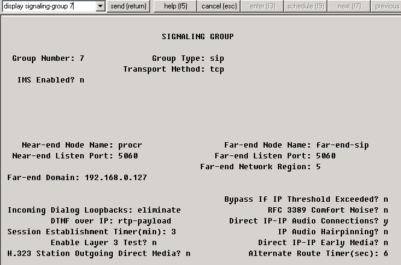Image resolution: width=401 pixels, height=265 pixels.
Task: Click the RFC 3389 Comfort Noise value
Action: click(x=386, y=210)
